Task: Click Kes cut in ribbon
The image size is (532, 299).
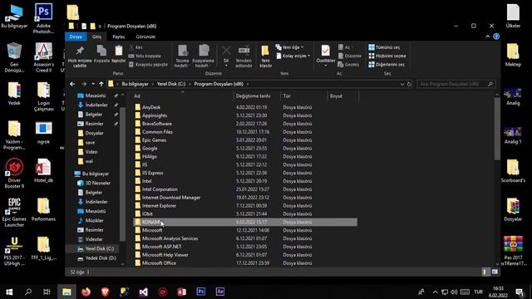Action: click(136, 47)
